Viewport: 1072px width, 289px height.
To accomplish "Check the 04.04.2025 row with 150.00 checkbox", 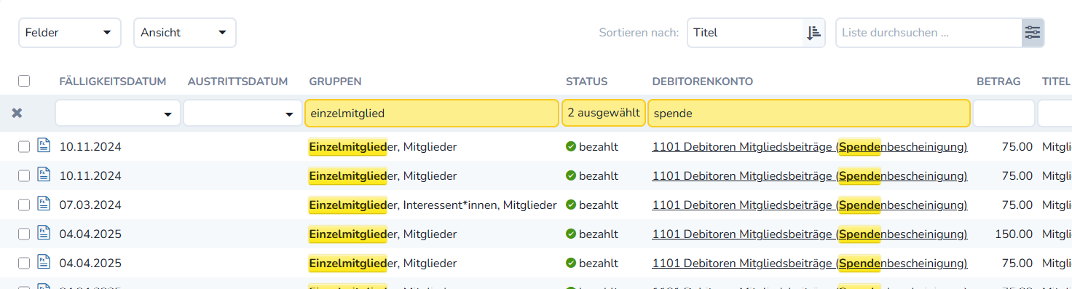I will point(24,234).
